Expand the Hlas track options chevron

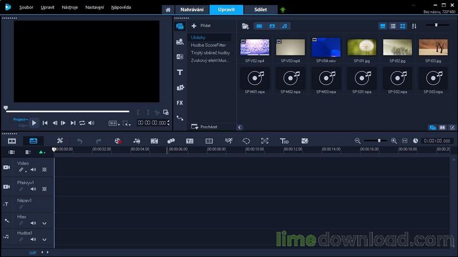[x=44, y=223]
